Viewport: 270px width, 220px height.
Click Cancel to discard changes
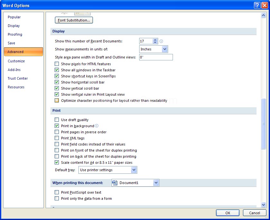(x=255, y=213)
